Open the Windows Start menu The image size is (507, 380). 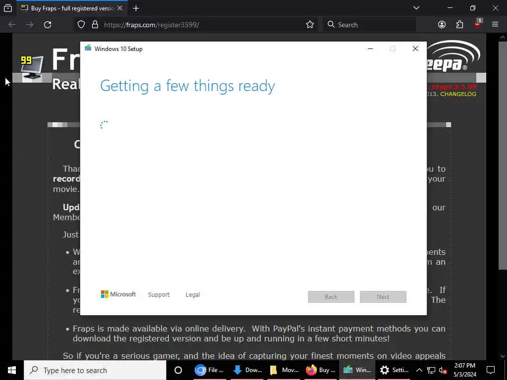click(x=12, y=370)
